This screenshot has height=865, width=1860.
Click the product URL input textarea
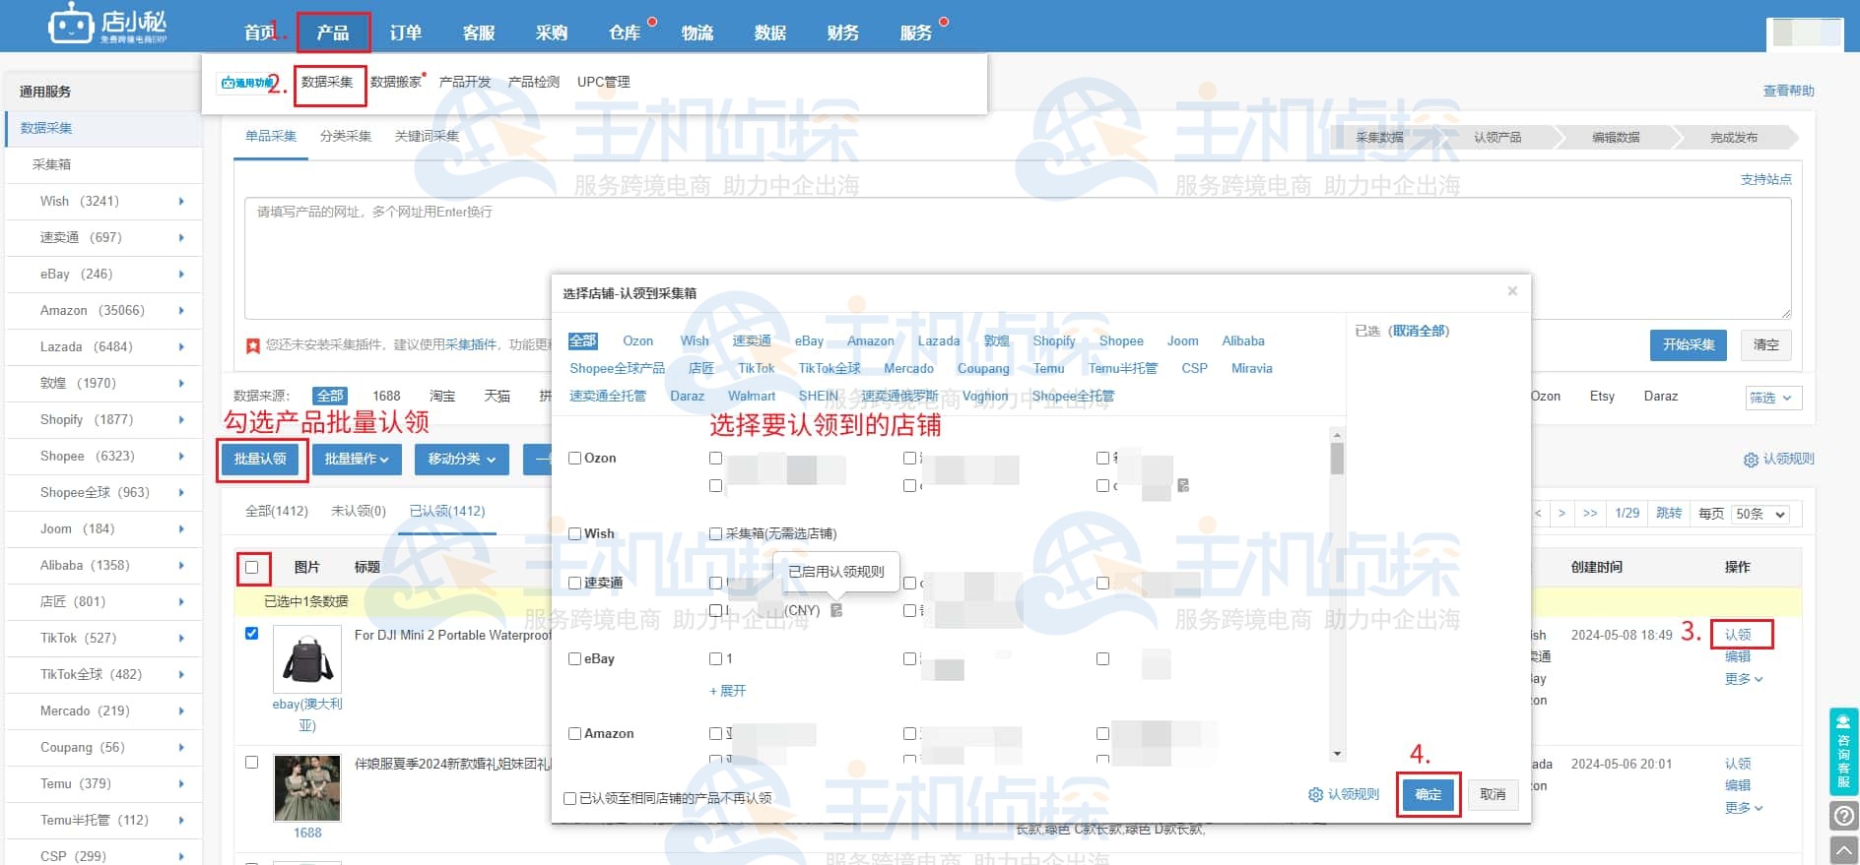1018,258
